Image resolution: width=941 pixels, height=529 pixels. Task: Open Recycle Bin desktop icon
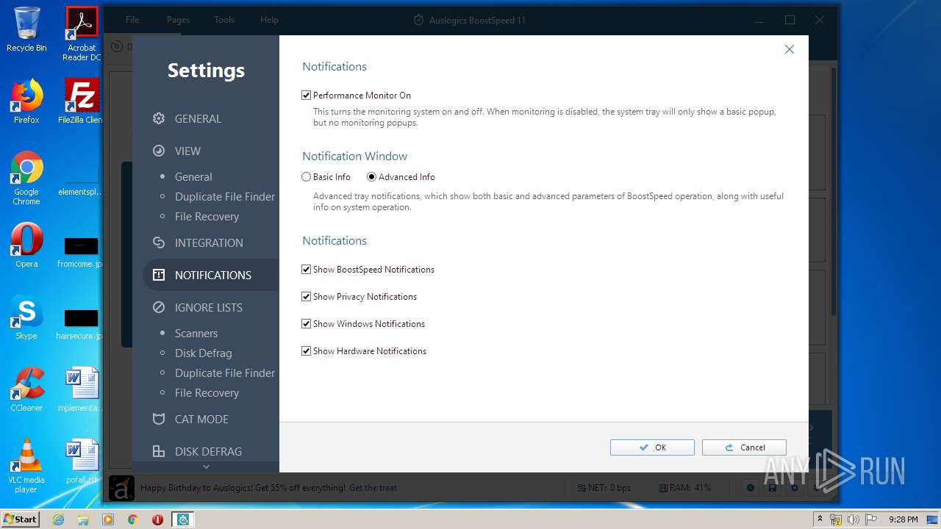coord(26,29)
